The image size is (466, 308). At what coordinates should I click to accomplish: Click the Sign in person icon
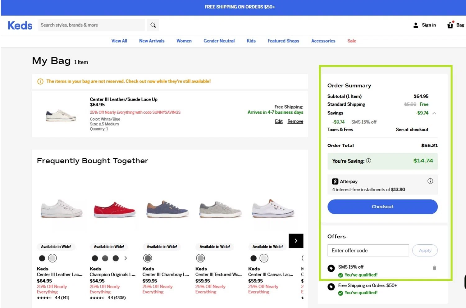(416, 25)
